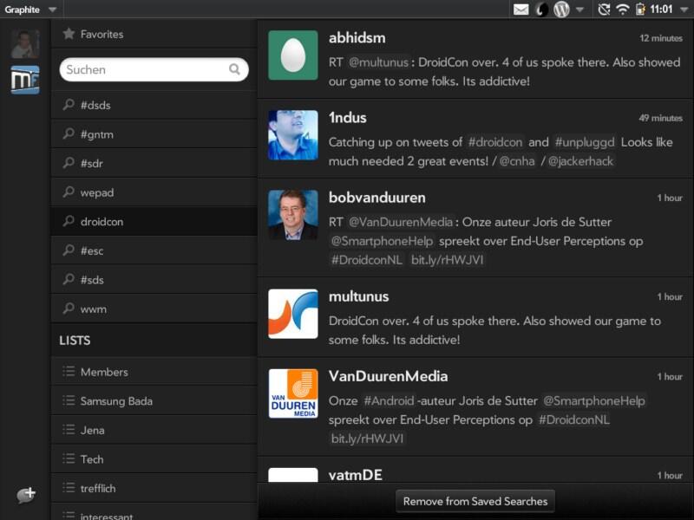
Task: Open bit.ly link in bobvanduuren's tweet
Action: [x=447, y=260]
